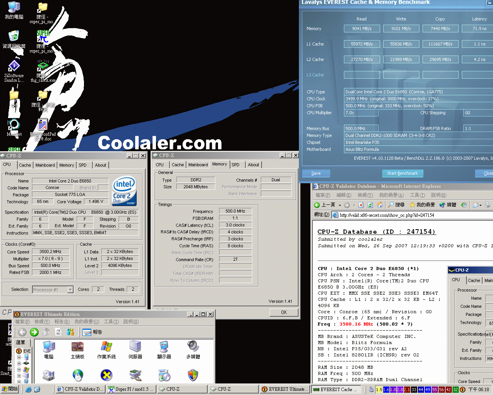Click the green 32 tray indicator
This screenshot has width=493, height=395.
click(x=455, y=390)
